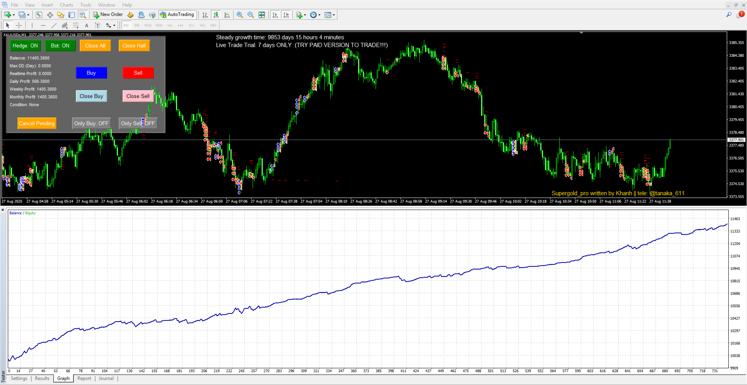This screenshot has width=747, height=385.
Task: Switch to Report tab
Action: click(84, 378)
